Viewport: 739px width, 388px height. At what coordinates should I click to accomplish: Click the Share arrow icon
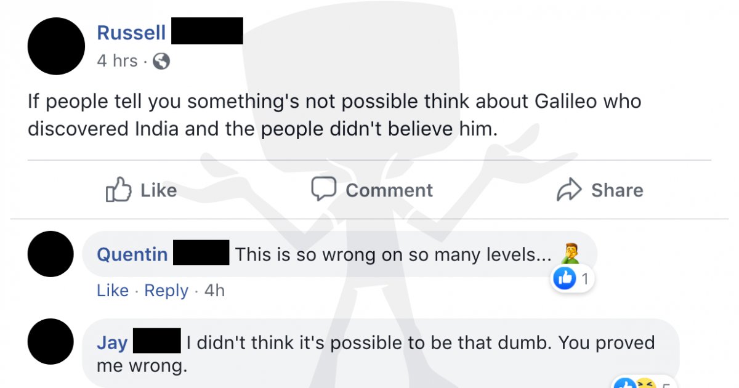pos(569,190)
